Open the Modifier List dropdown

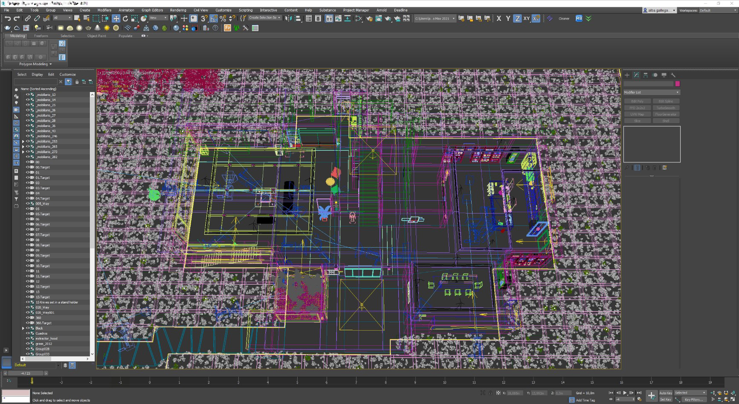[652, 92]
